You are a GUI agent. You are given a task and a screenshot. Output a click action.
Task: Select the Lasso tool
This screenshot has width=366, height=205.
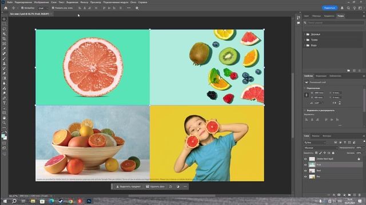coord(4,29)
